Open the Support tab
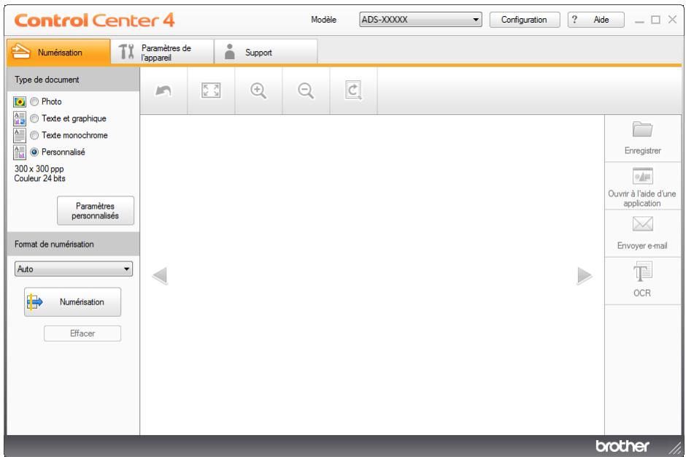Screen dimensions: 686x457 point(266,52)
